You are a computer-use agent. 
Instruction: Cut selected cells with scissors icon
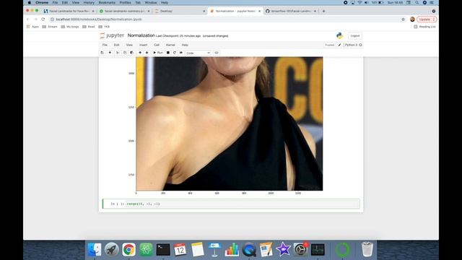pyautogui.click(x=118, y=53)
